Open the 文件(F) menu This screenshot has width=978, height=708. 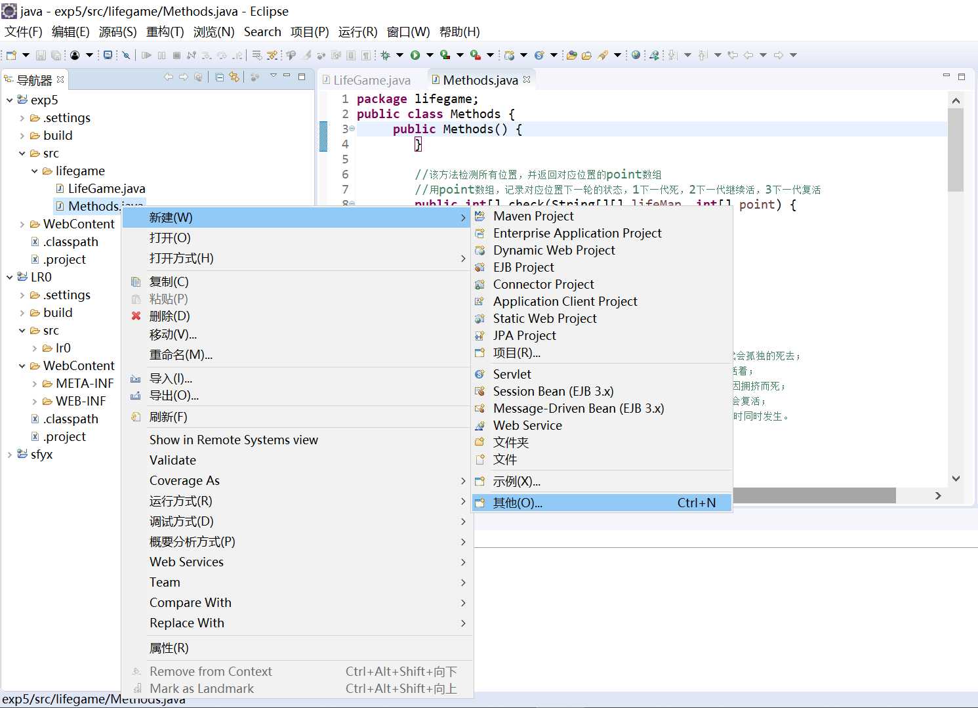tap(24, 32)
